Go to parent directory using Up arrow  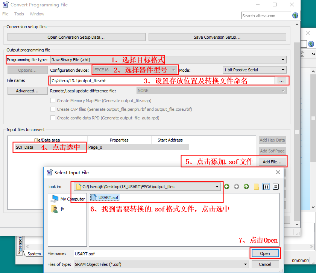pos(246,187)
